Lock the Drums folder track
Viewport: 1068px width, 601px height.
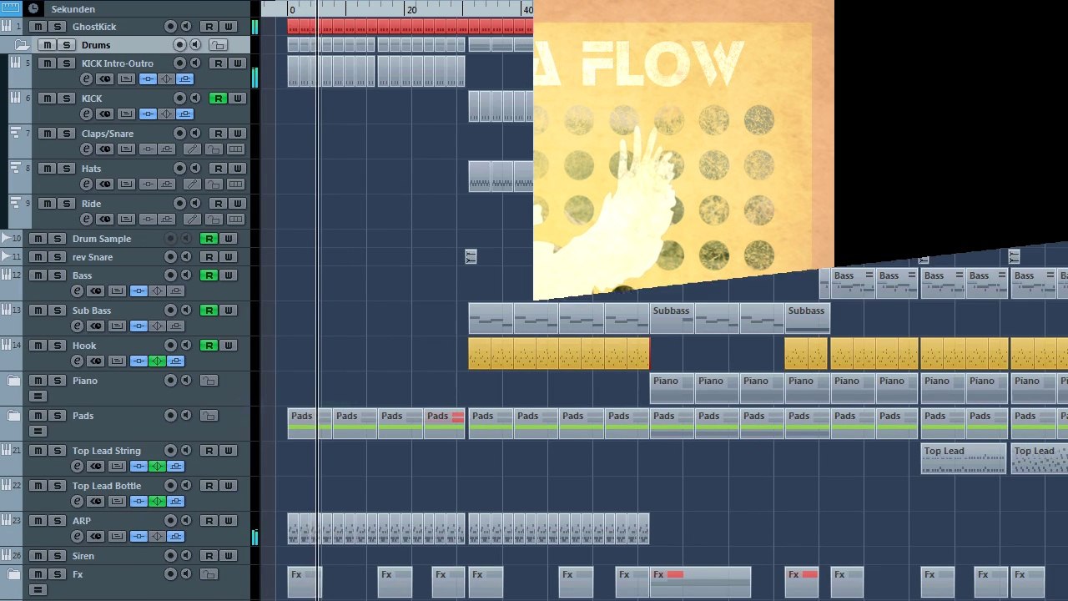pyautogui.click(x=218, y=45)
